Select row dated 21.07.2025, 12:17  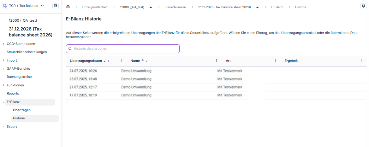coord(215,87)
